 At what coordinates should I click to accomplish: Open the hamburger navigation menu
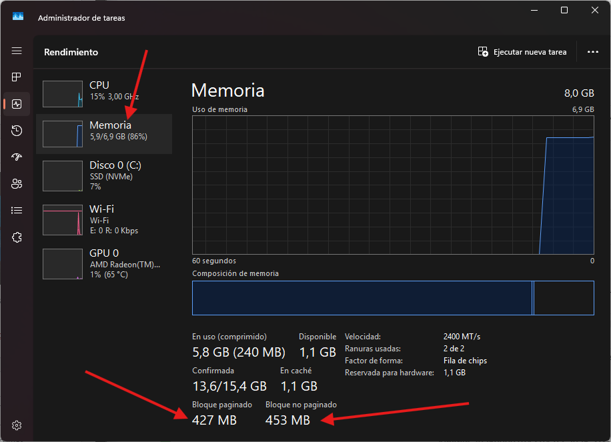pyautogui.click(x=17, y=51)
